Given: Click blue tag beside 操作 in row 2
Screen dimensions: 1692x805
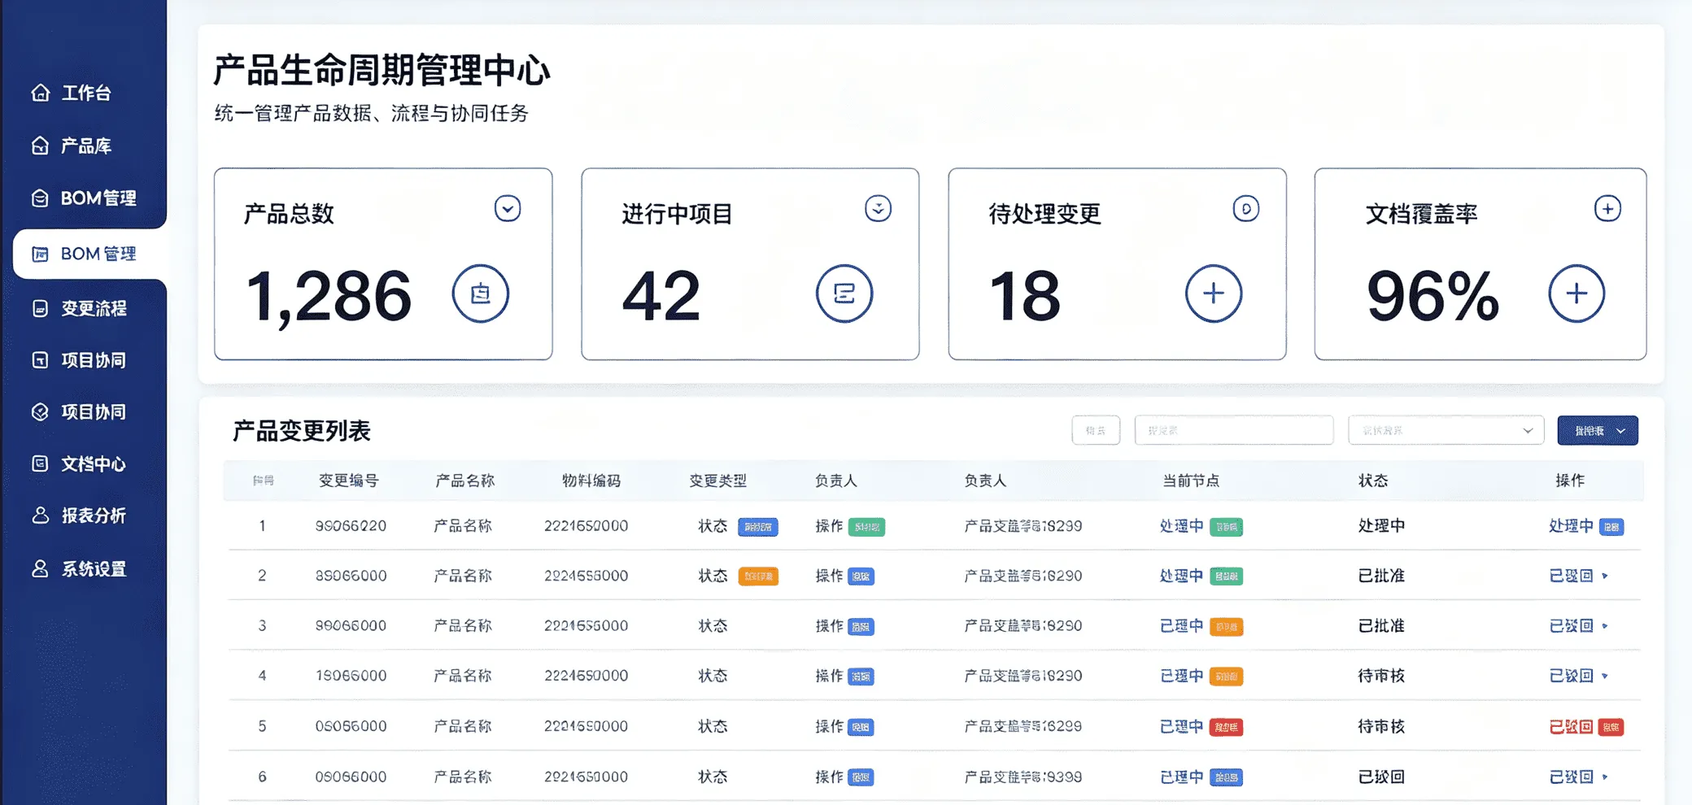Looking at the screenshot, I should (x=861, y=577).
